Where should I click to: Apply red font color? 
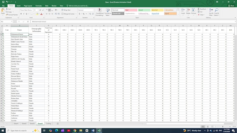coord(41,14)
